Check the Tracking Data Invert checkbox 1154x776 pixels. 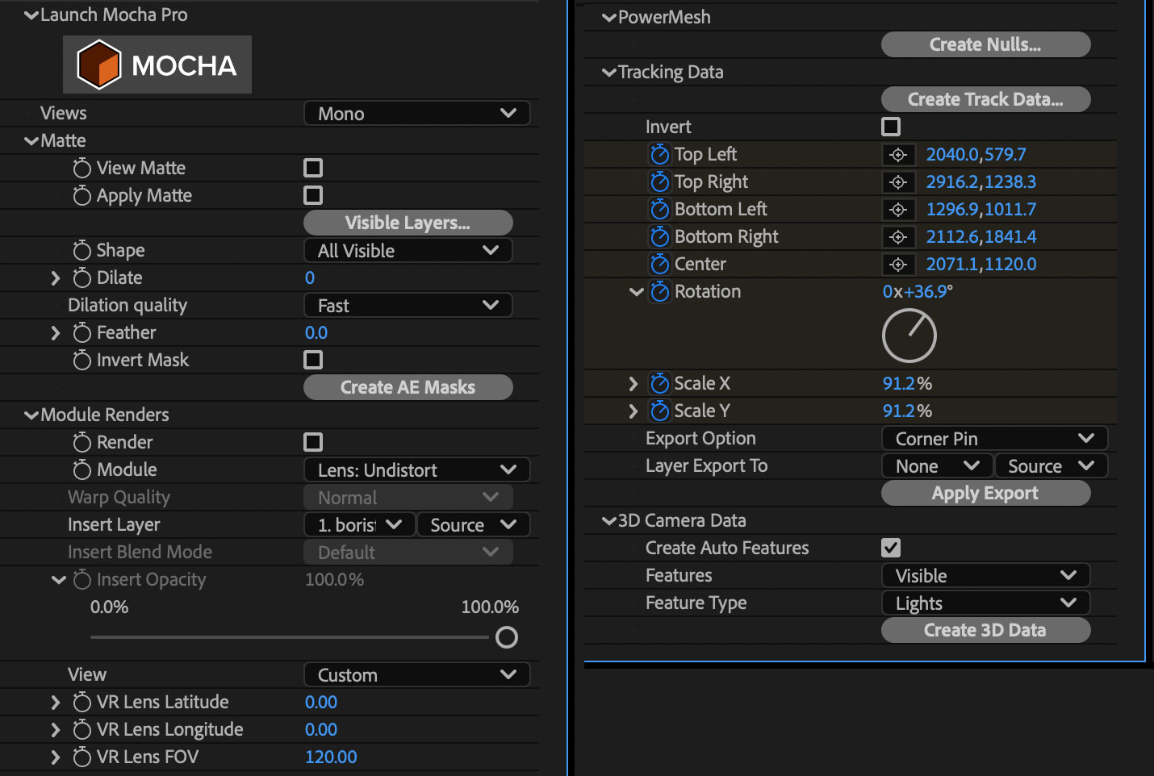(891, 127)
